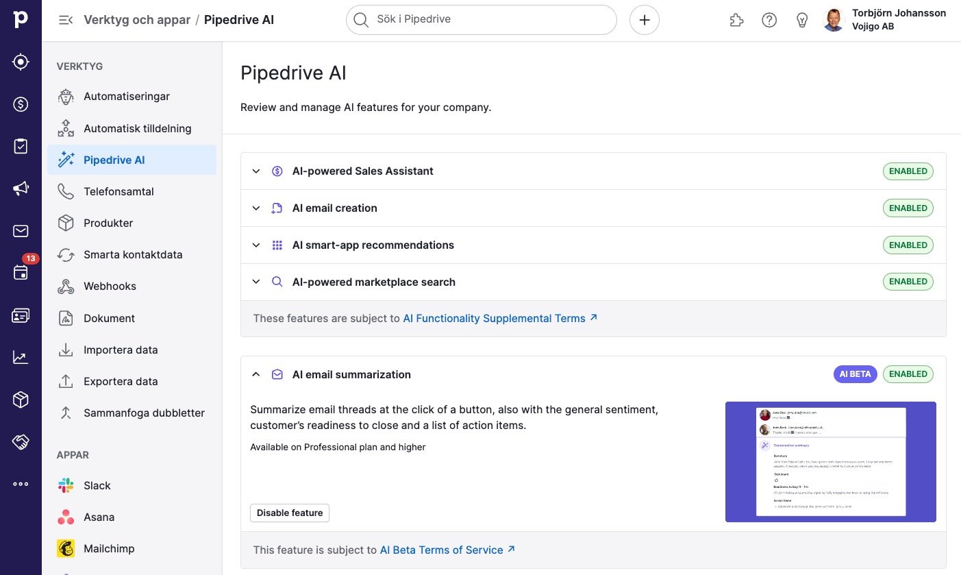Click Verktyg och appar breadcrumb
This screenshot has width=961, height=575.
pyautogui.click(x=137, y=20)
